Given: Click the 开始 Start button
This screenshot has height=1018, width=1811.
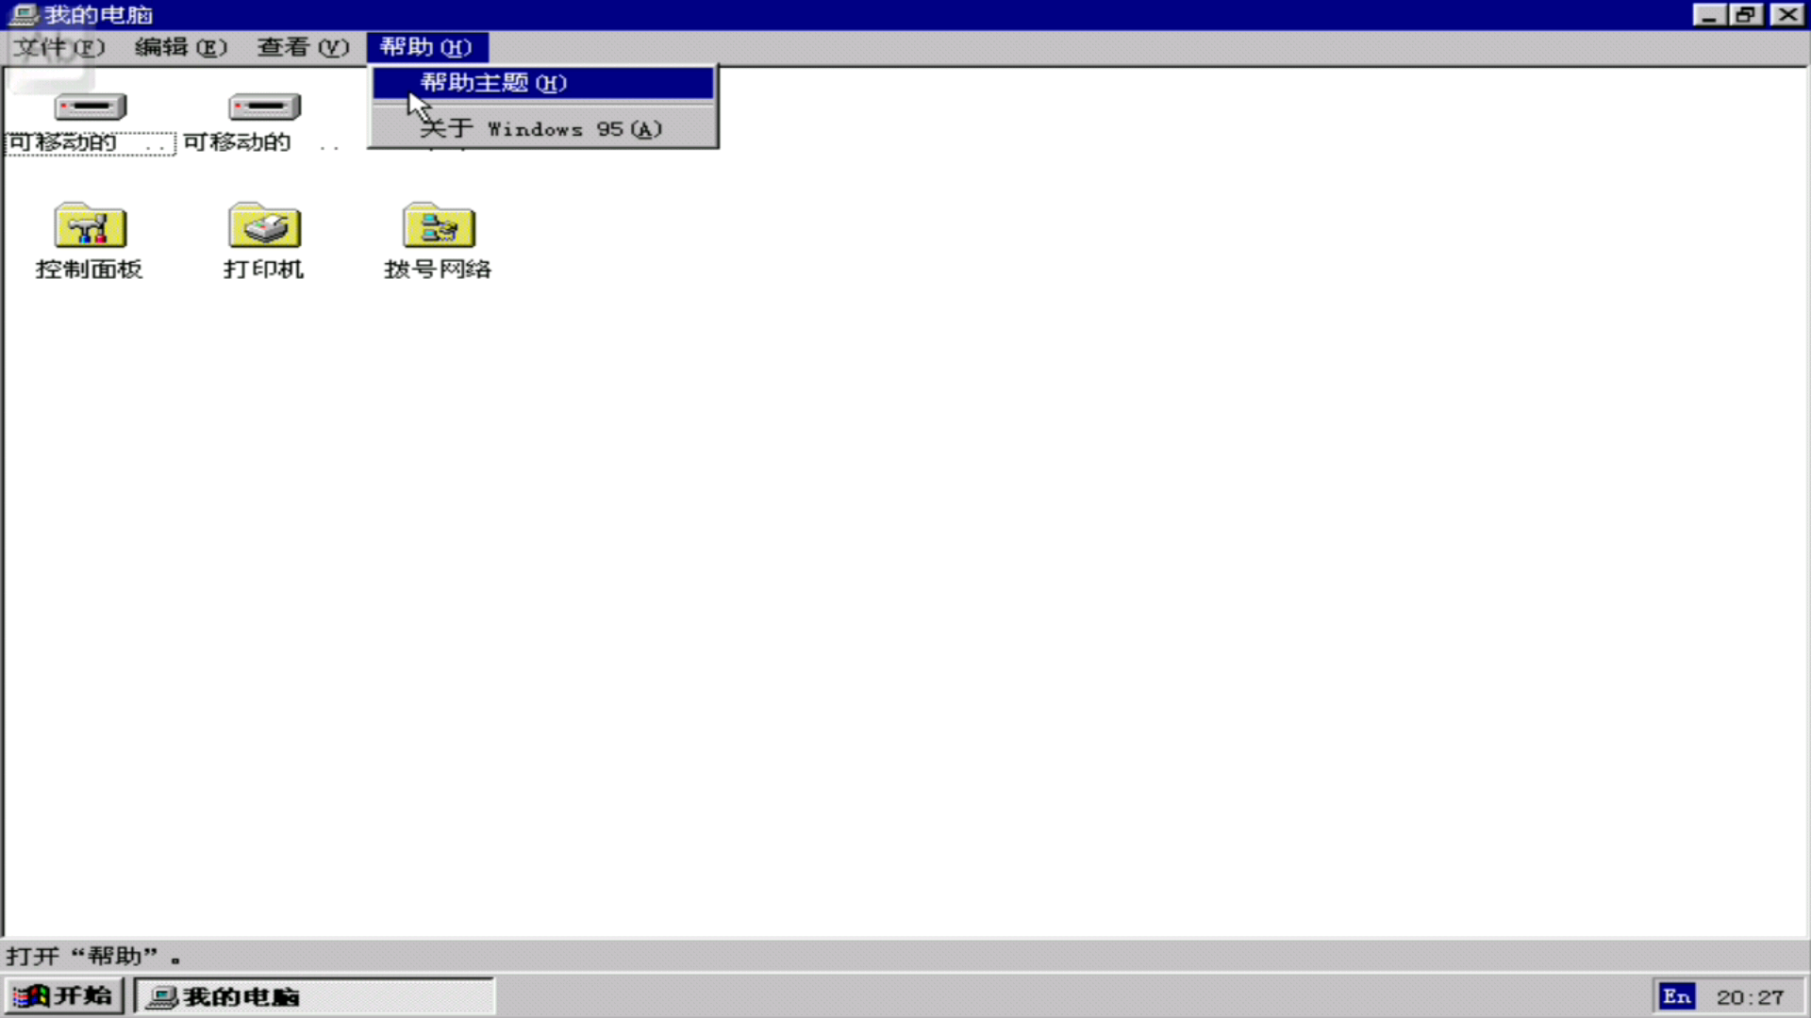Looking at the screenshot, I should pyautogui.click(x=63, y=996).
